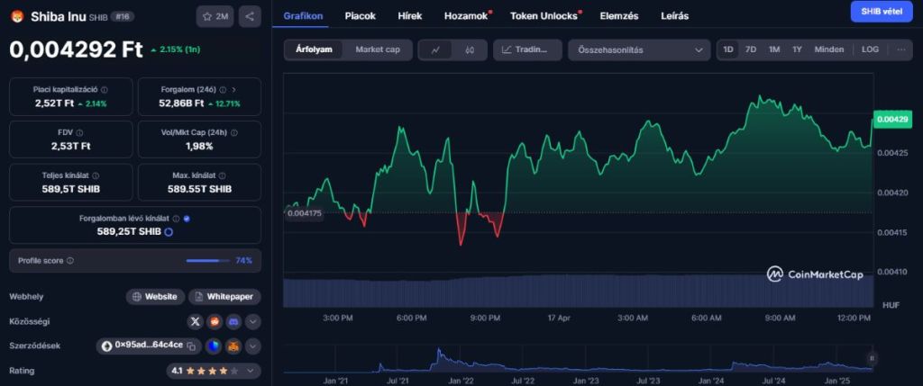Click the 589.55T SHIB max supply value
Image resolution: width=923 pixels, height=386 pixels.
point(199,189)
